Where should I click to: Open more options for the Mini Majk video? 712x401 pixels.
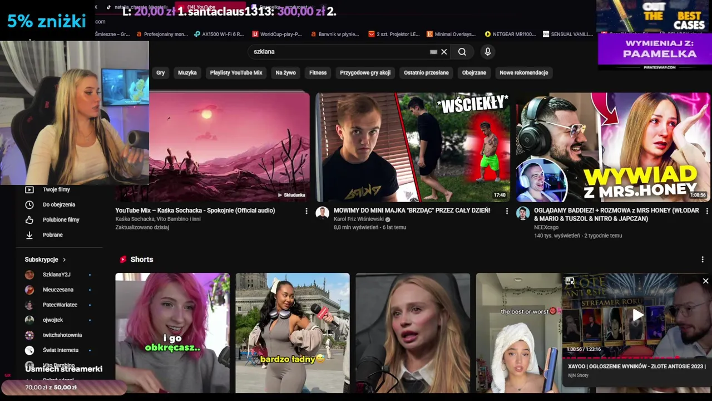(506, 211)
